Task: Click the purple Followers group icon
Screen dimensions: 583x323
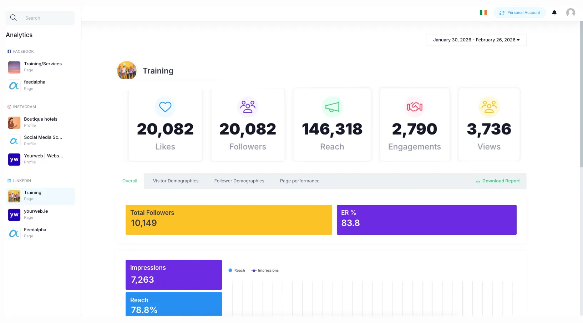Action: click(x=248, y=107)
